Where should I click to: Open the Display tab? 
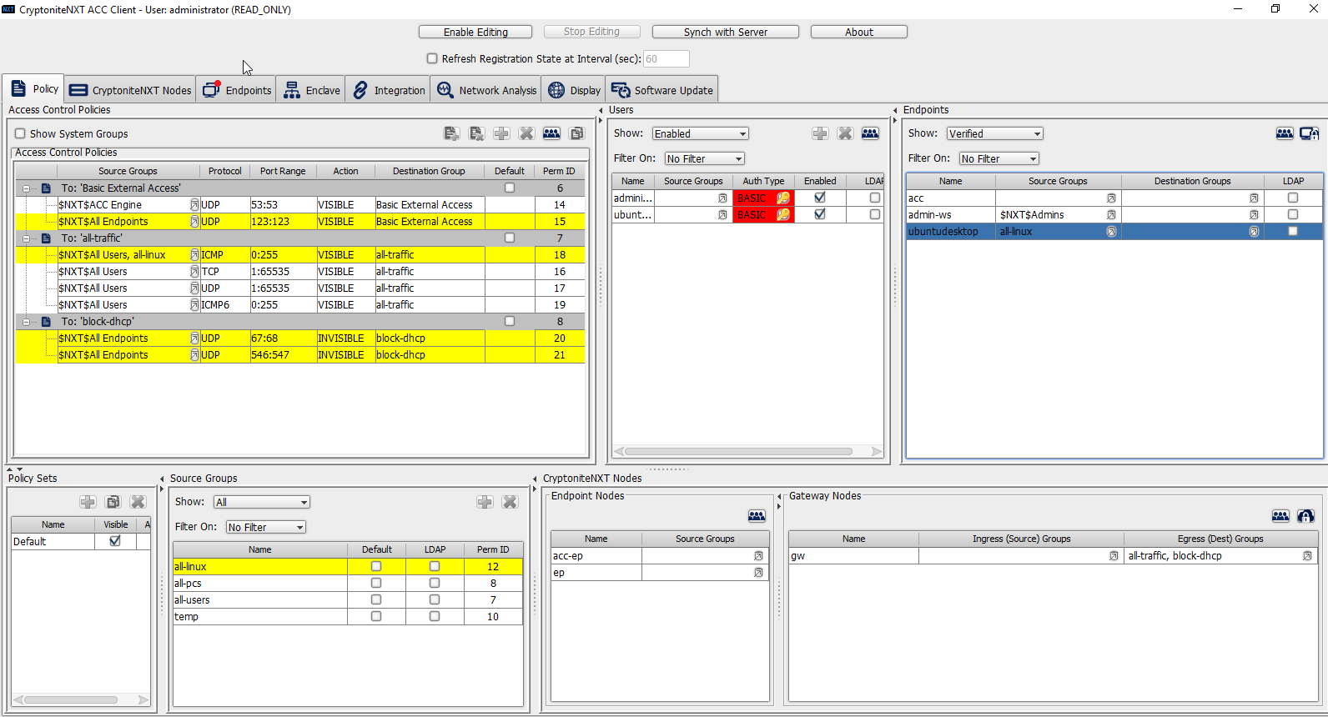[x=574, y=90]
